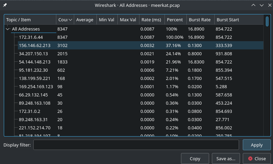Click the percent value 1.17%
The width and height of the screenshot is (273, 164).
tap(172, 86)
